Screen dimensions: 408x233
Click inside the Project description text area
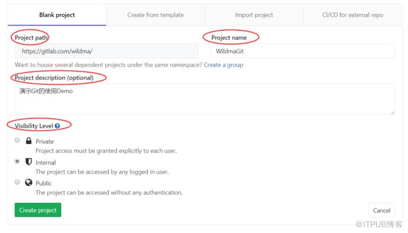click(x=205, y=99)
